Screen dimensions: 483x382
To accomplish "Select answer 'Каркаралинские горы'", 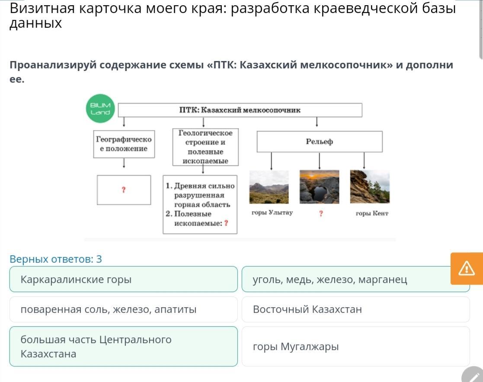I will (124, 279).
